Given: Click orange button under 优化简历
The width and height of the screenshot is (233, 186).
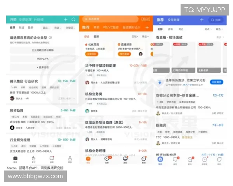Looking at the screenshot, I should [x=92, y=54].
